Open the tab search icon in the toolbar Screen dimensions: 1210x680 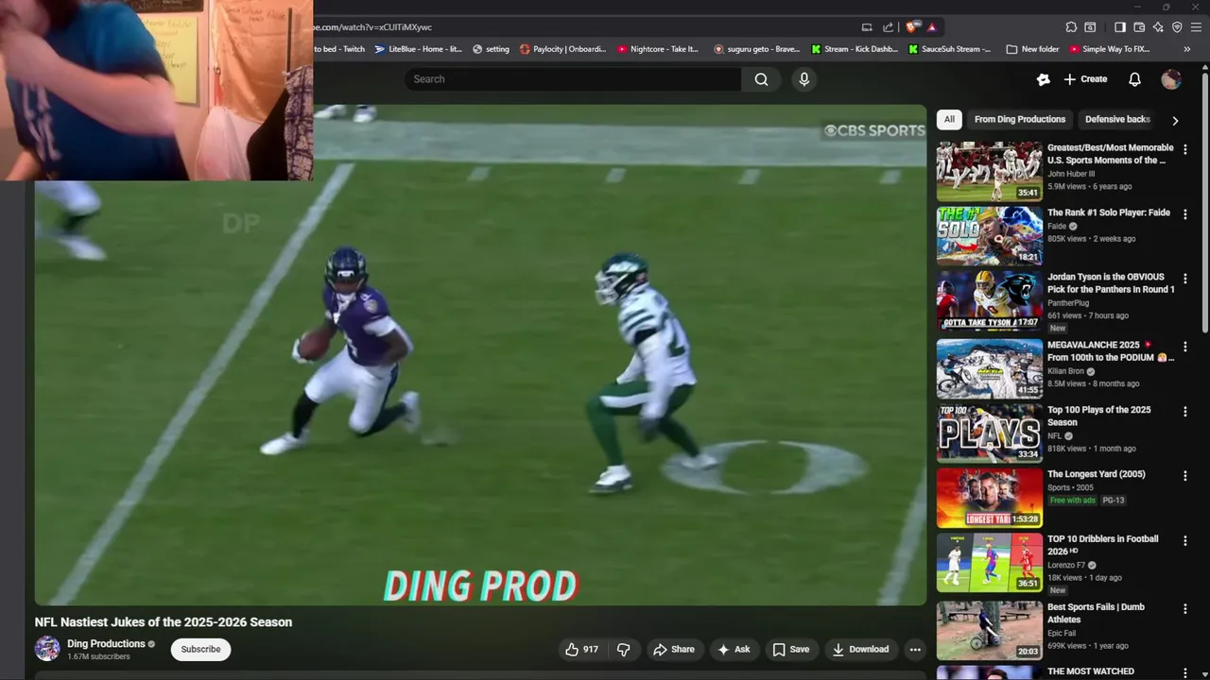1090,27
